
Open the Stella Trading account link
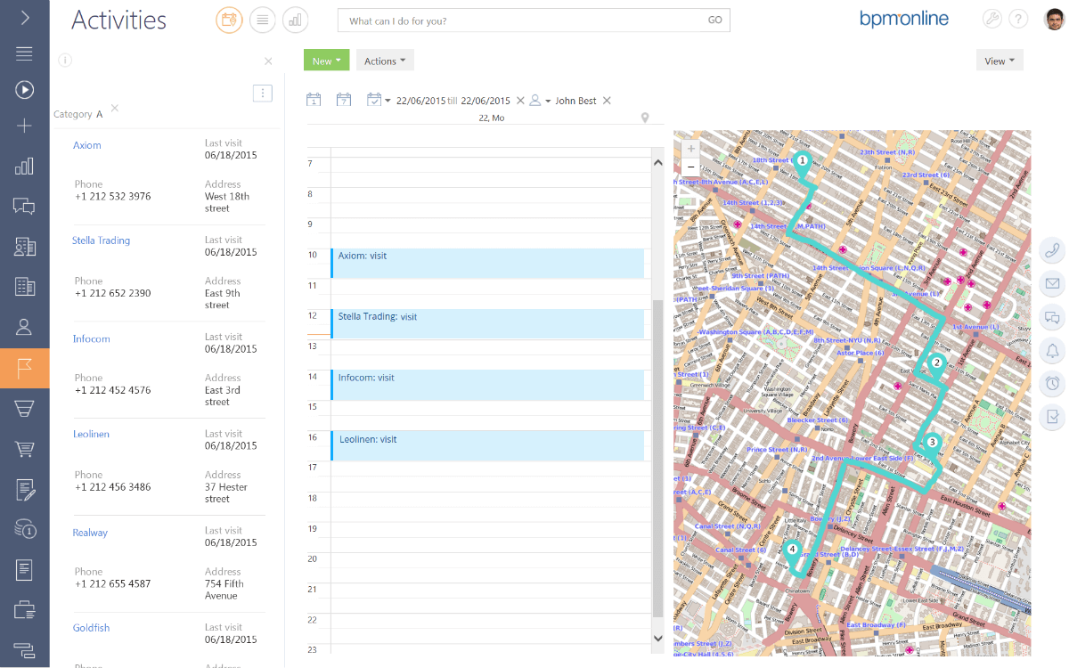point(101,240)
